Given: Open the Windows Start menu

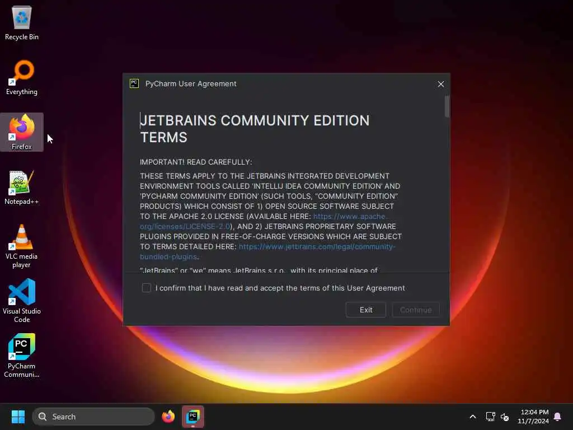Looking at the screenshot, I should (x=18, y=417).
